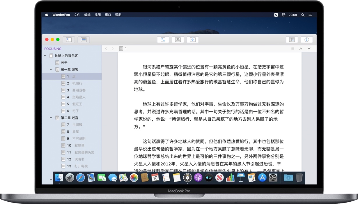Collapse the 第二章 迷宫 chapter
The image size is (358, 204).
point(51,118)
